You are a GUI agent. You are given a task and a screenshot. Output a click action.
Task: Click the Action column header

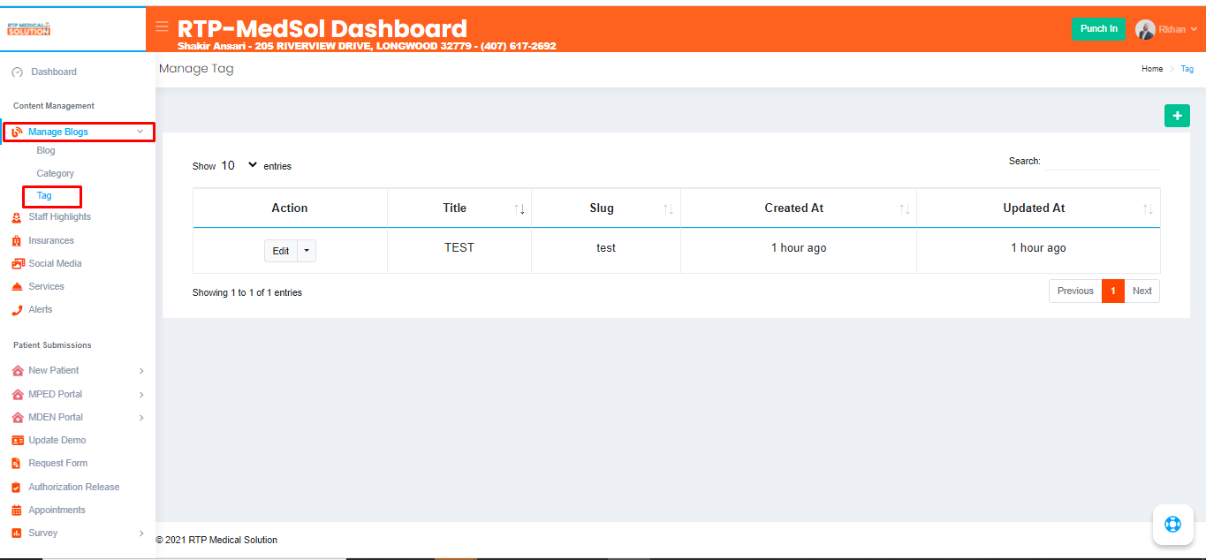290,208
